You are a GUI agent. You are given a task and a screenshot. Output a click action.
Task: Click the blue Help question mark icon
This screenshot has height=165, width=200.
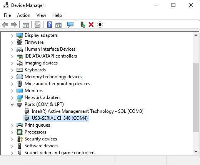[49, 25]
